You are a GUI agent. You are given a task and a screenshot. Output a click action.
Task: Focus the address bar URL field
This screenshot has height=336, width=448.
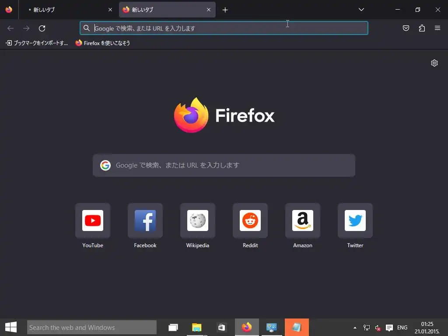(224, 28)
